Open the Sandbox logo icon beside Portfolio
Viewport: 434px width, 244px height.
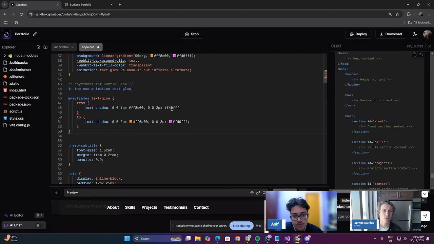coord(6,34)
